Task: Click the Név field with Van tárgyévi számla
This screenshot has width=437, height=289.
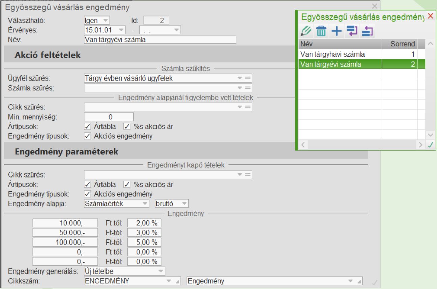Action: pyautogui.click(x=159, y=39)
